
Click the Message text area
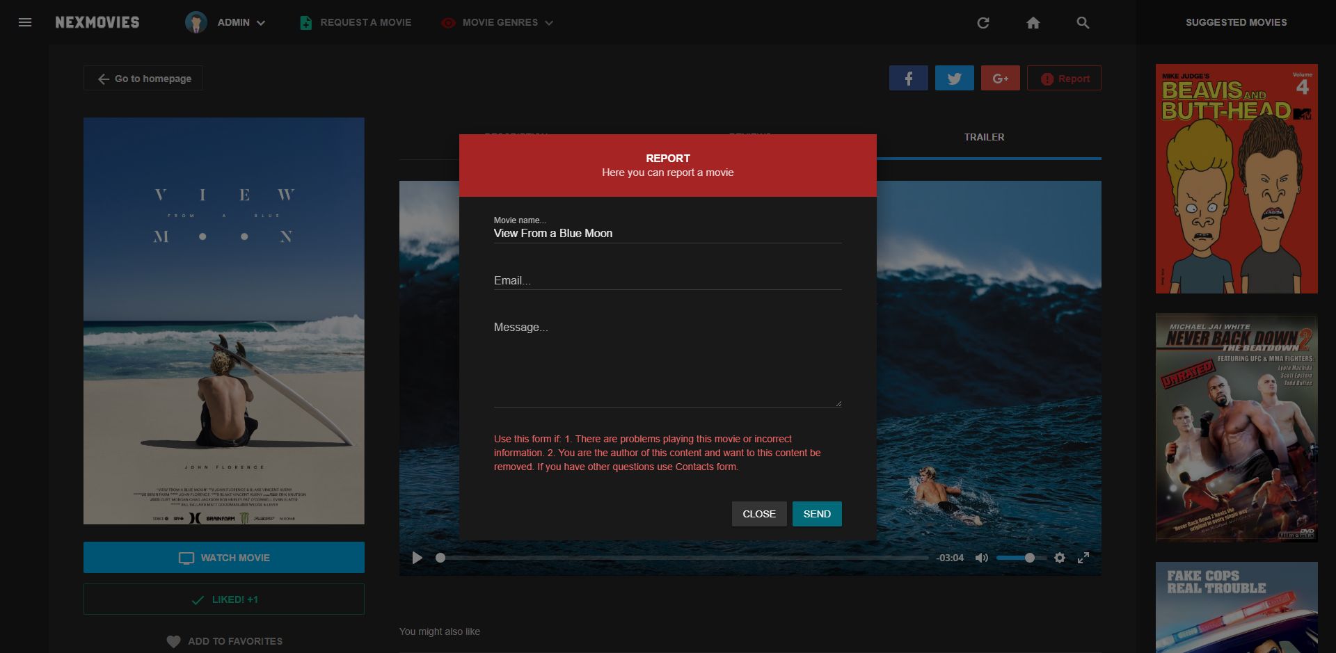tap(668, 362)
